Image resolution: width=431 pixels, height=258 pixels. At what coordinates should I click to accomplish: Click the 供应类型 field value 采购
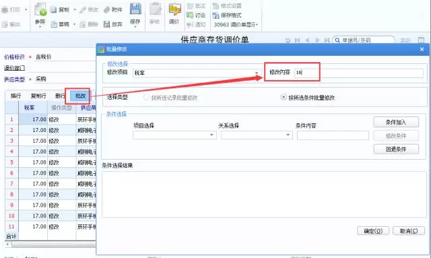pos(40,79)
